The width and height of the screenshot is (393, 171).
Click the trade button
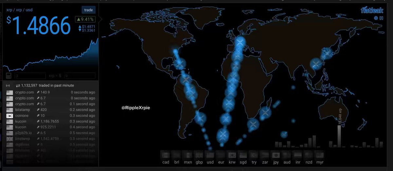pyautogui.click(x=88, y=10)
